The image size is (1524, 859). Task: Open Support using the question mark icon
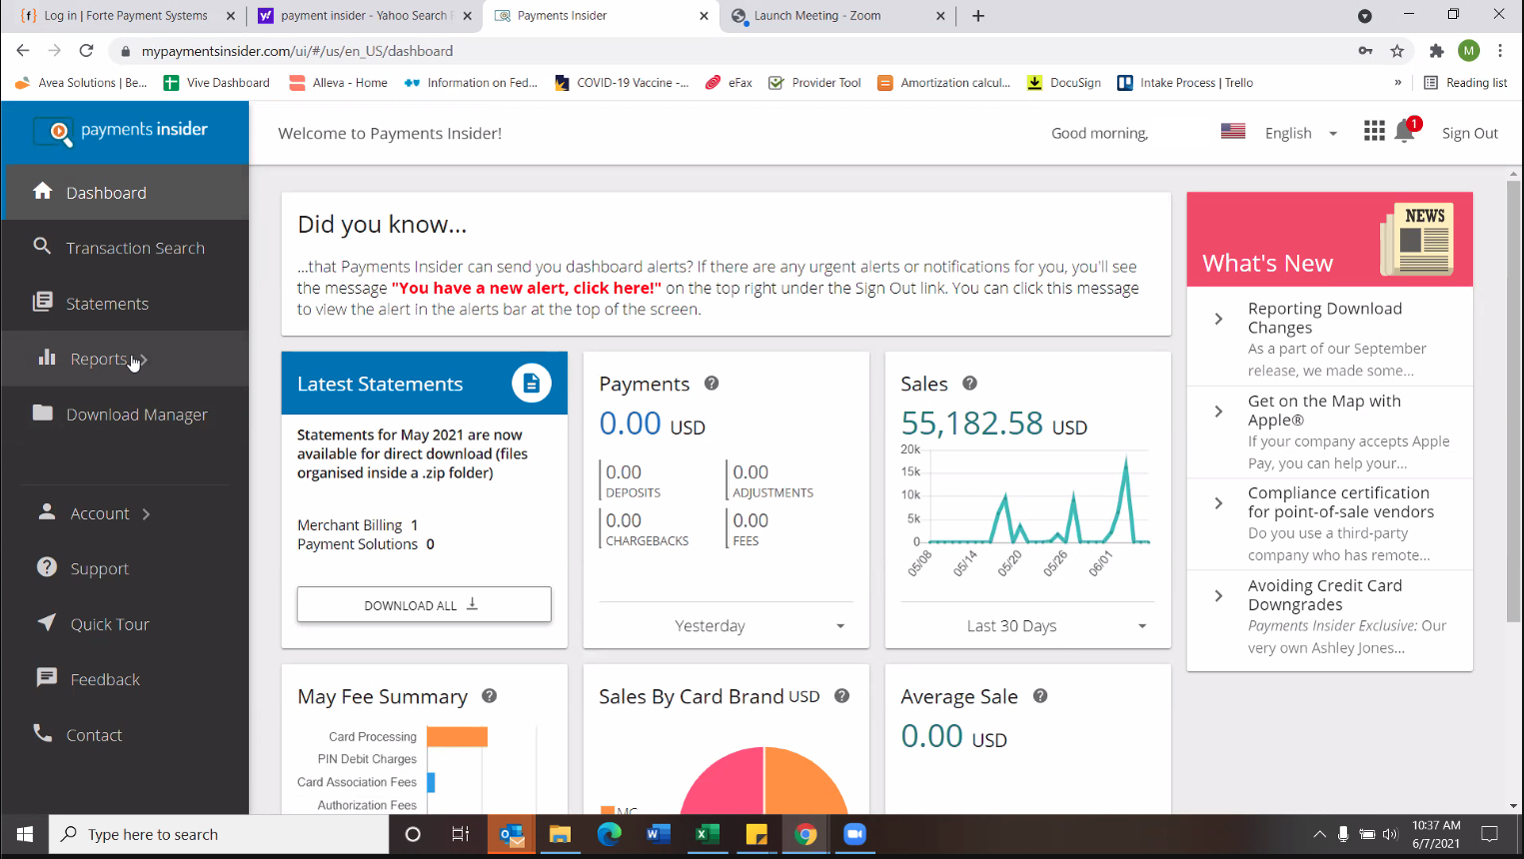(46, 567)
